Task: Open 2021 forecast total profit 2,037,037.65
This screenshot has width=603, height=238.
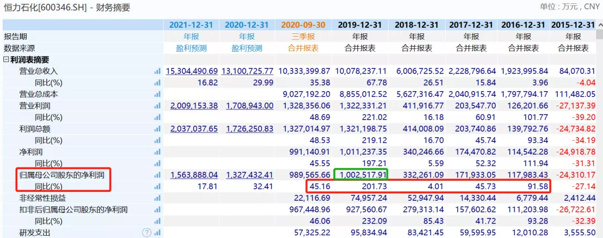Action: (194, 129)
